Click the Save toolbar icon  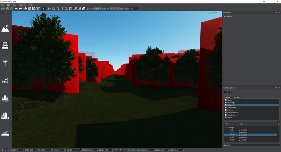point(7,9)
